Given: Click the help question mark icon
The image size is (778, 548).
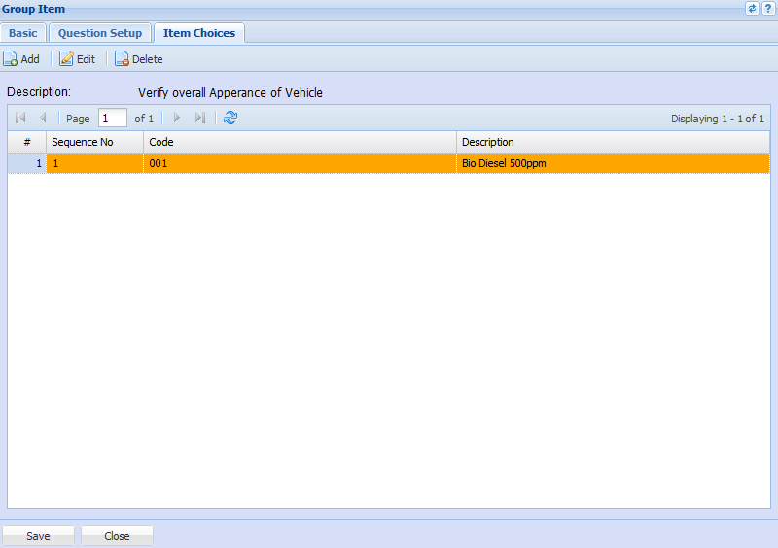Looking at the screenshot, I should (x=768, y=9).
